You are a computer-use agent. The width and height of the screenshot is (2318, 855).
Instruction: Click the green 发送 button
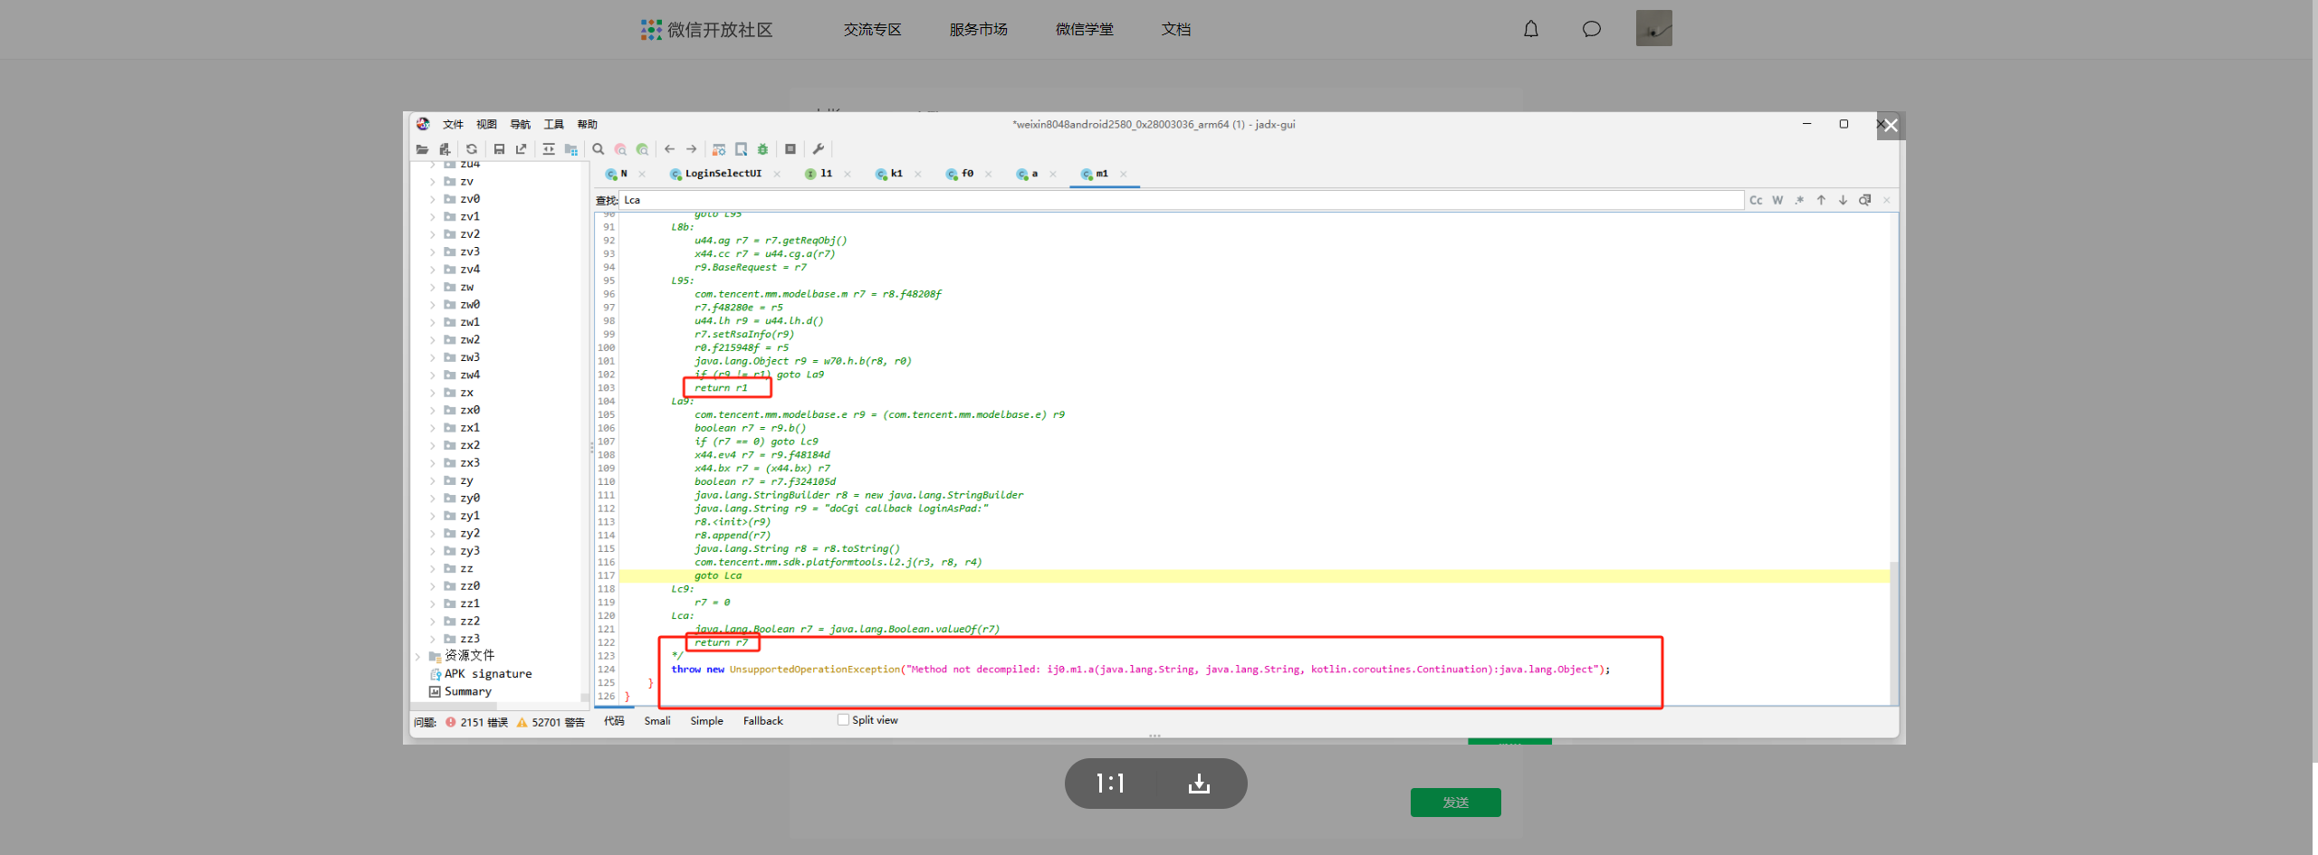(1455, 803)
